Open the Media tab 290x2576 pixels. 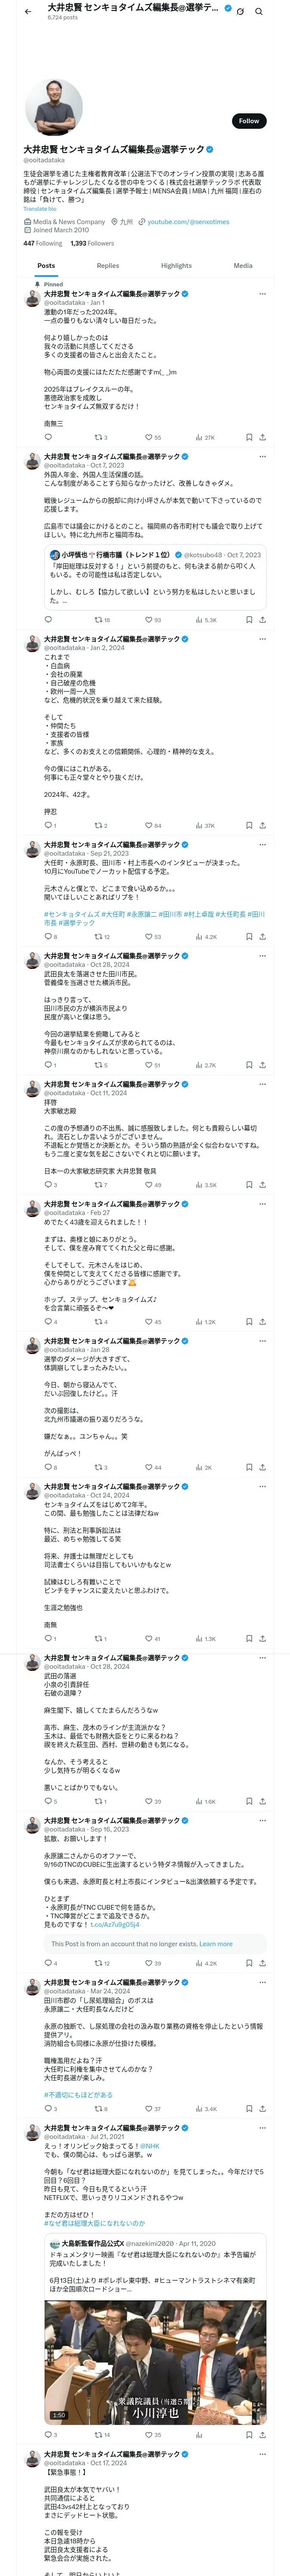coord(243,266)
